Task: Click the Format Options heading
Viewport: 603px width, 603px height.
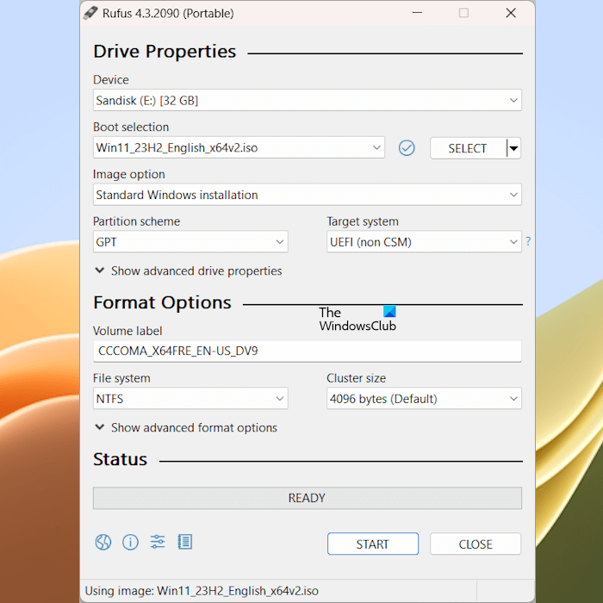Action: pos(162,302)
